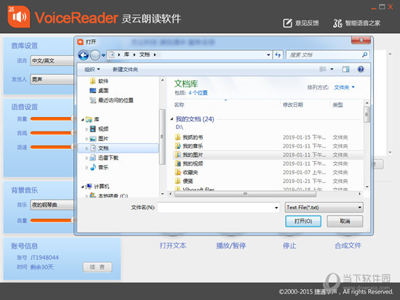Open the 发言人 男声 combo box
Viewport: 400px width, 300px height.
click(x=52, y=79)
